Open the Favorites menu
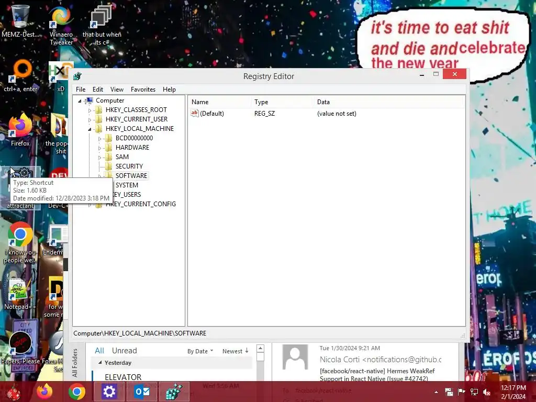This screenshot has width=536, height=402. [x=143, y=89]
